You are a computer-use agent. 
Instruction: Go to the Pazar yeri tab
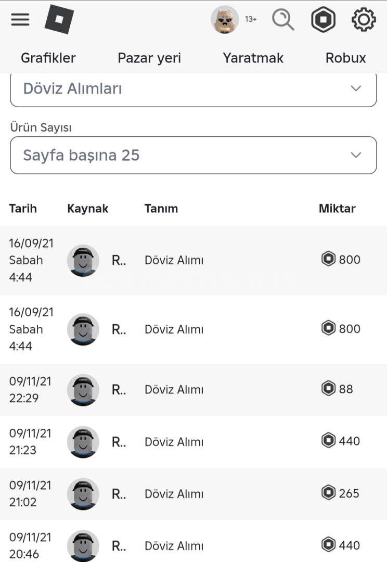[149, 58]
